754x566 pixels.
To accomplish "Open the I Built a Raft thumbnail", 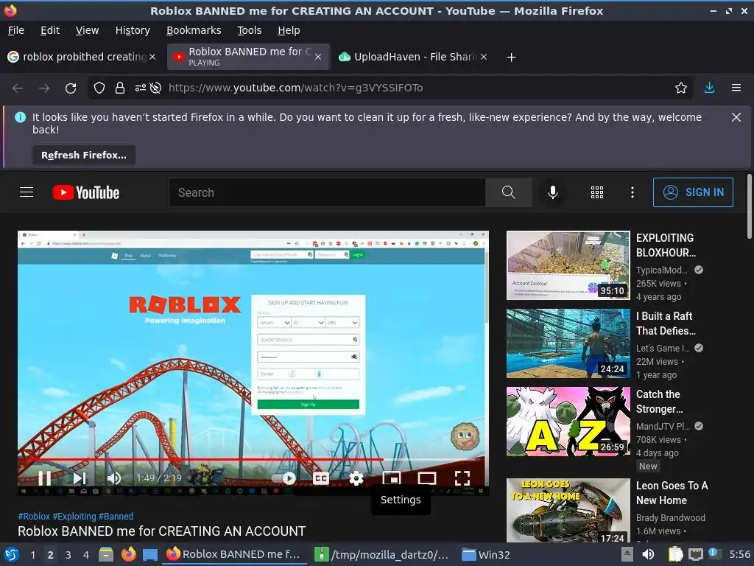I will (568, 343).
